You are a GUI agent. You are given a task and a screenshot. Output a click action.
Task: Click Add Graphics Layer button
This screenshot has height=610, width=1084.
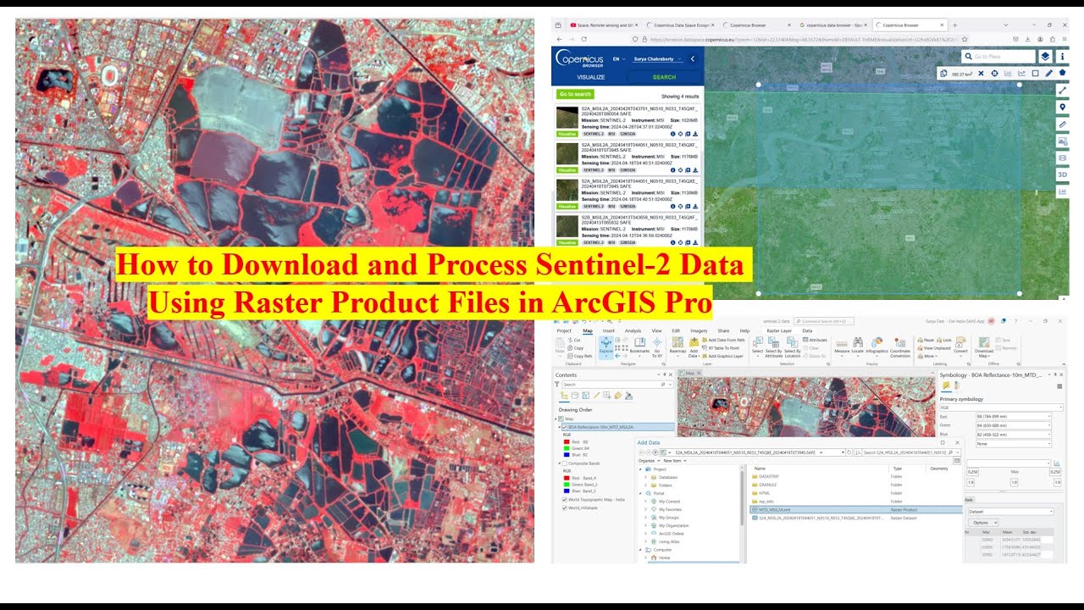722,356
